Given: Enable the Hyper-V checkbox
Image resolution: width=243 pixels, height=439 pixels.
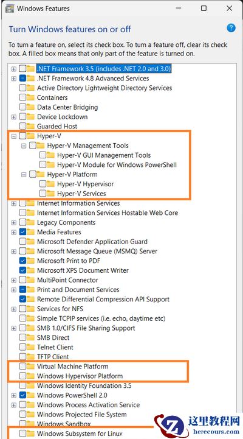Looking at the screenshot, I should [22, 136].
